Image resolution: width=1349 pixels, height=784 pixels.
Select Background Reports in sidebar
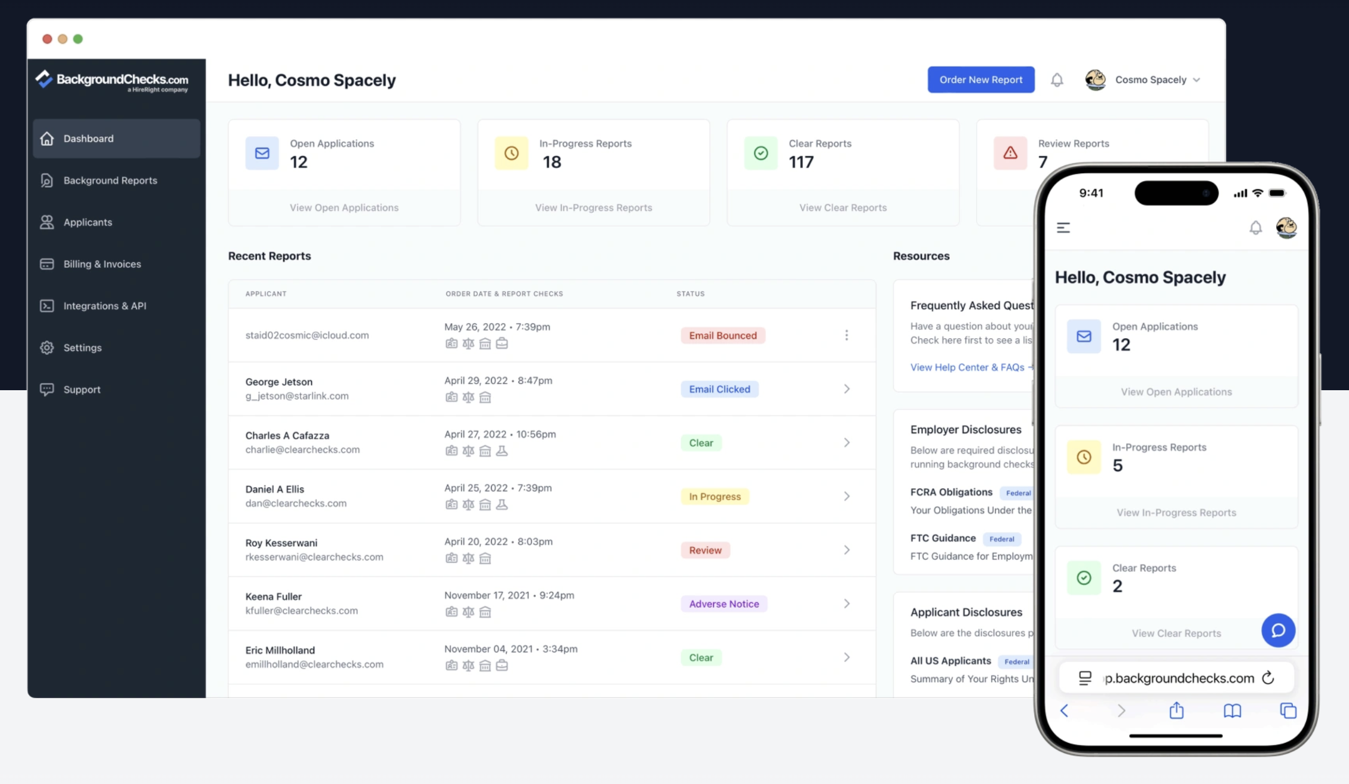click(111, 180)
